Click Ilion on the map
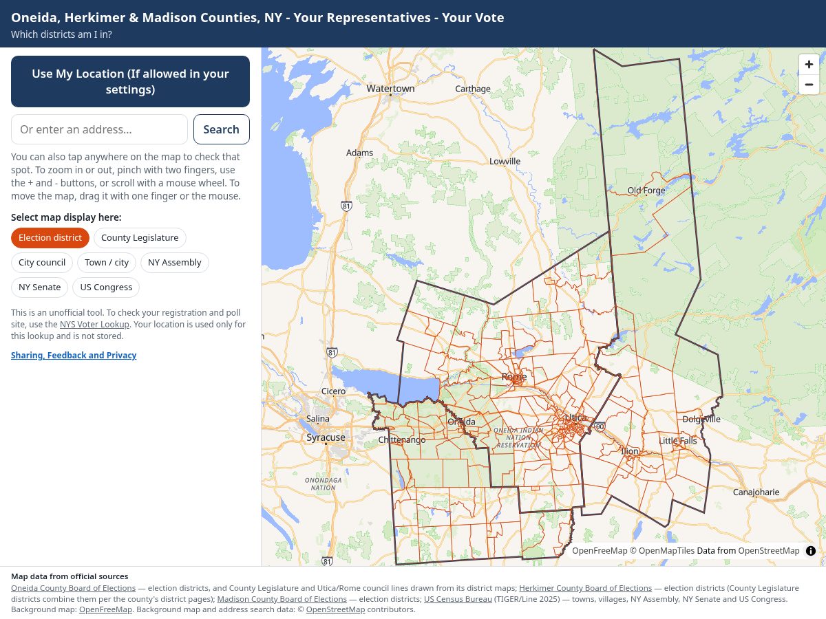The width and height of the screenshot is (826, 619). 630,452
